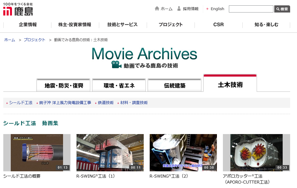The height and width of the screenshot is (188, 297).
Task: Click the シールド工法 動画集 heading
Action: pos(31,123)
